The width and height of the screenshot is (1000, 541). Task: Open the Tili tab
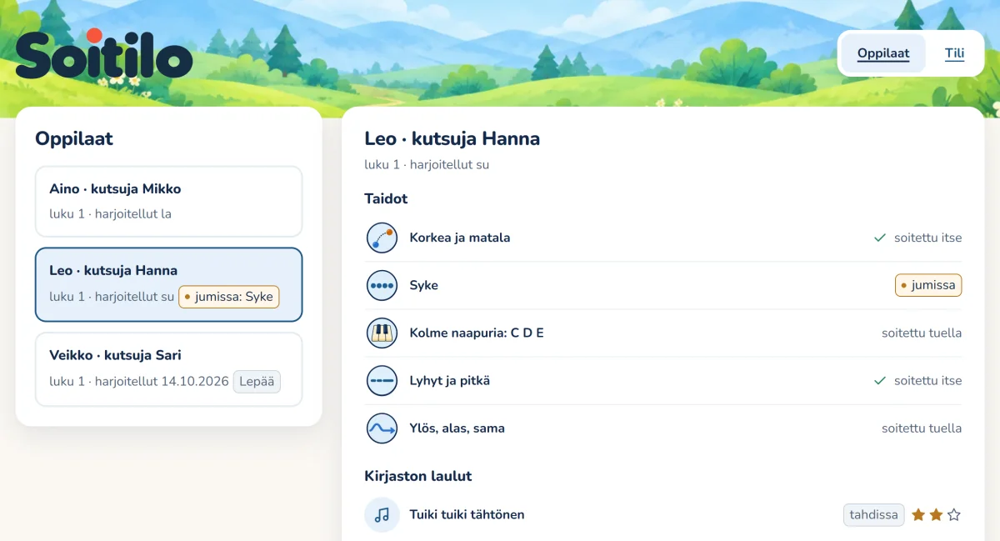point(954,53)
